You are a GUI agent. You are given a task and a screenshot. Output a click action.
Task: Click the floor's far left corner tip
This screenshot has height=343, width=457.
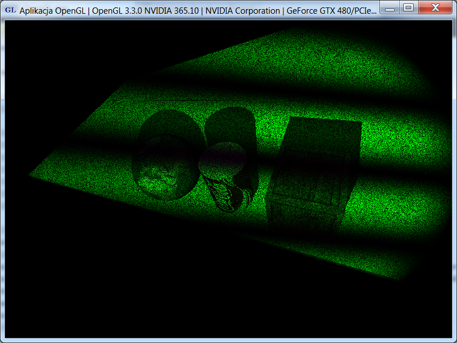click(x=32, y=176)
